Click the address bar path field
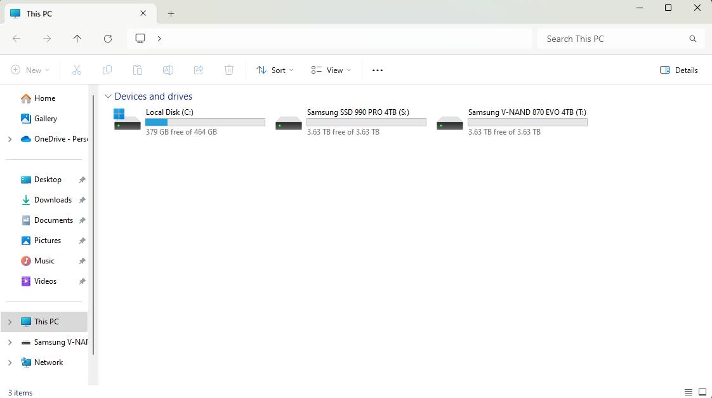Viewport: 712px width, 398px height. click(329, 39)
